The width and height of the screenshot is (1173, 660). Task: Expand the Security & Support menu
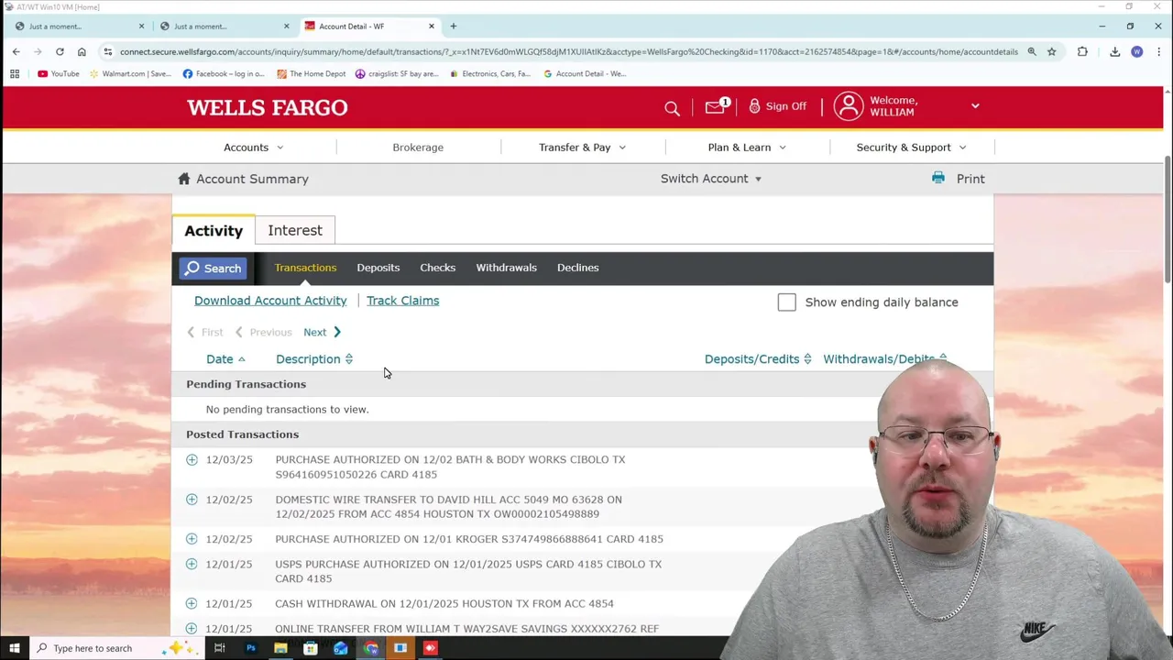[911, 147]
